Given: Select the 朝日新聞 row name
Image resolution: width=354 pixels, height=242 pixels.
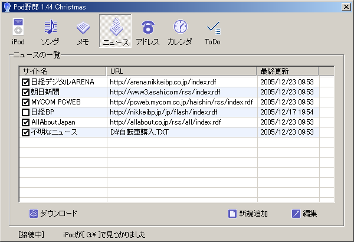Looking at the screenshot, I should click(x=45, y=92).
